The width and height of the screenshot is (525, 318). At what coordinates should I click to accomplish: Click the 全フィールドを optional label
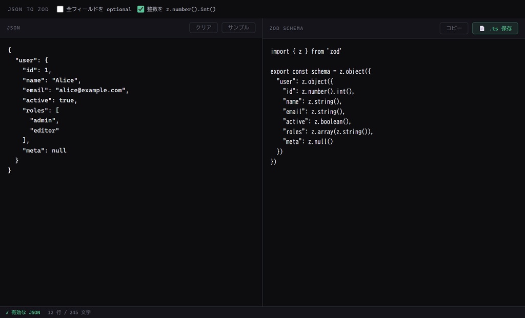pyautogui.click(x=99, y=9)
